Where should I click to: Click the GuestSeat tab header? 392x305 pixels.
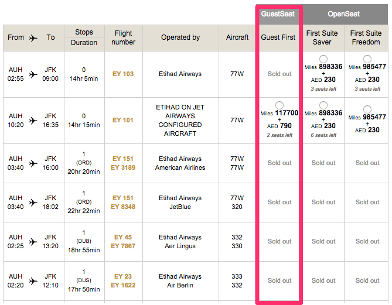[279, 14]
